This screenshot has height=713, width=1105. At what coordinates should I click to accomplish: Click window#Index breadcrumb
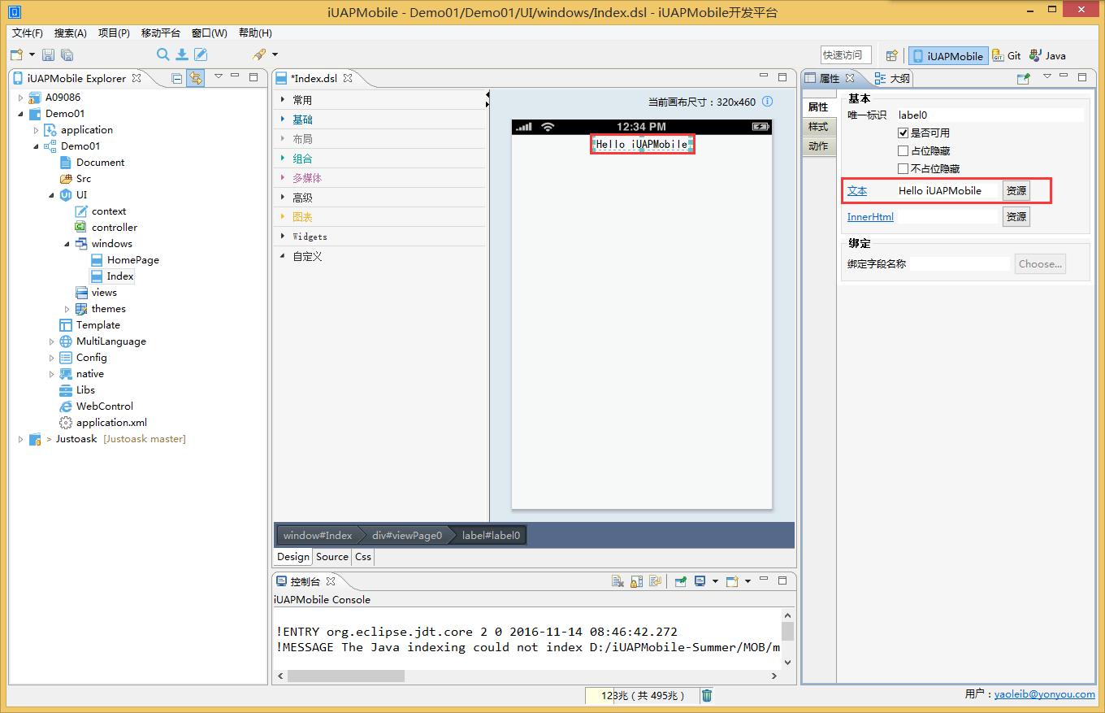click(318, 536)
